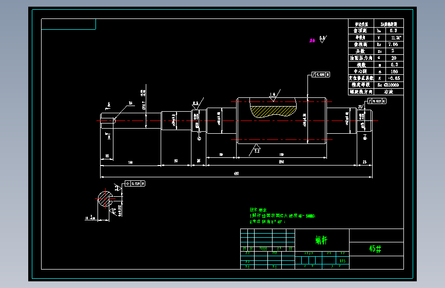Image resolution: width=445 pixels, height=288 pixels.
Task: Select the 8c GB10089 precision grade value
Action: (388, 85)
